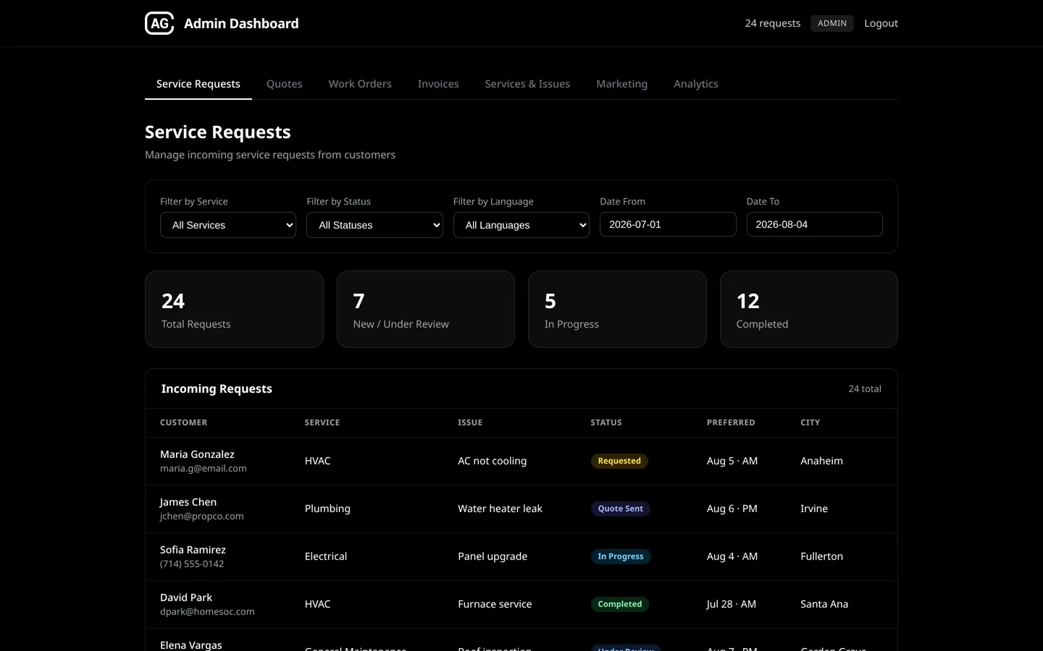The width and height of the screenshot is (1043, 651).
Task: Open Sofia Ramirez's request row
Action: click(521, 556)
